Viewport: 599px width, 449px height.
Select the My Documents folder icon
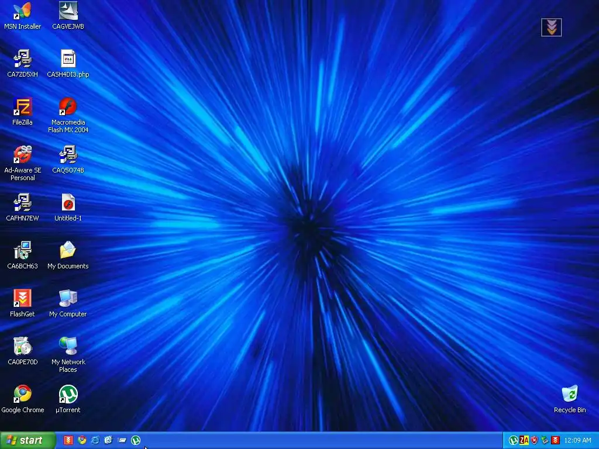point(68,255)
